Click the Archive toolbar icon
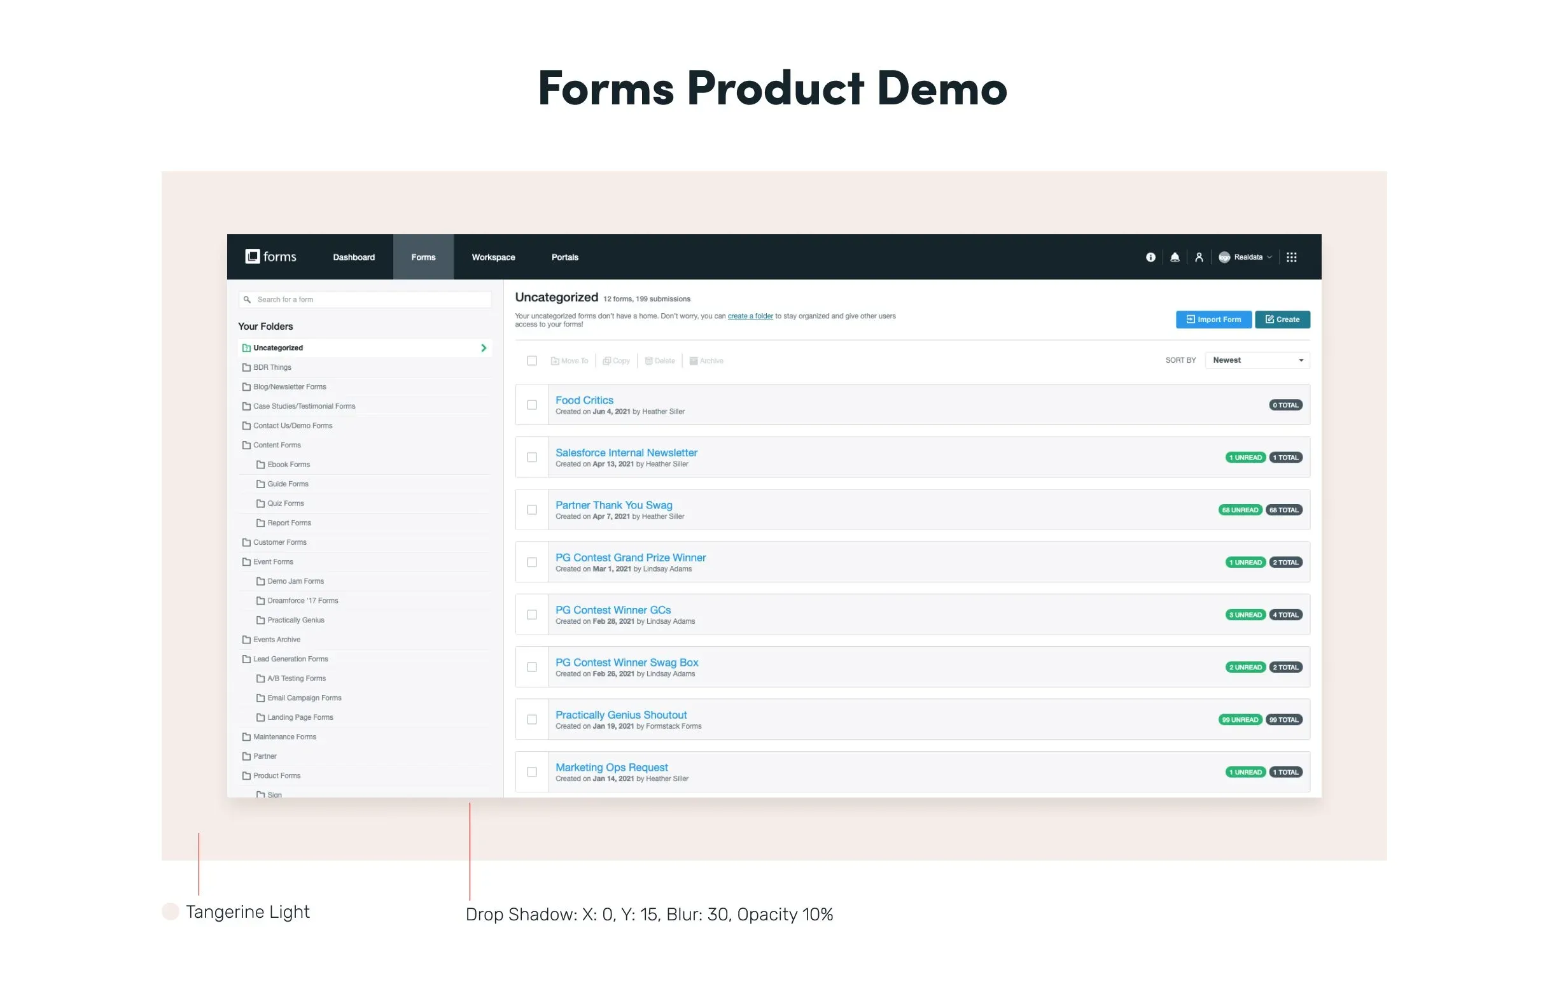Screen dimensions: 1545x984 click(x=694, y=362)
